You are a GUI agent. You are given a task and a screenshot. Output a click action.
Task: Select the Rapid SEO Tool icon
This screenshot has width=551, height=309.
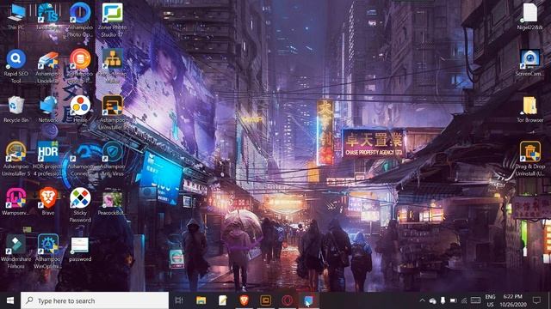pos(15,66)
